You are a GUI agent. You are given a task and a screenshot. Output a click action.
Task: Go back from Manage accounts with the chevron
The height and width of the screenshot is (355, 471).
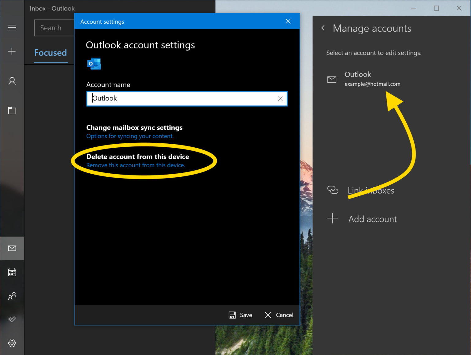coord(323,28)
